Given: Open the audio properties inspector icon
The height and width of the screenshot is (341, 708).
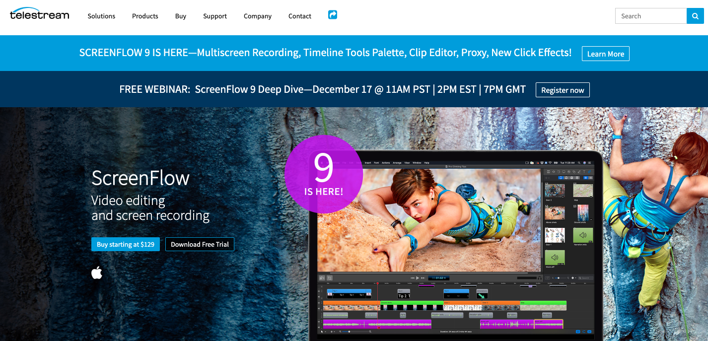Looking at the screenshot, I should coord(554,172).
